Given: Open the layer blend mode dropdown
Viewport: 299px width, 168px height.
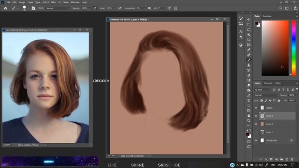Looking at the screenshot, I should coord(266,95).
